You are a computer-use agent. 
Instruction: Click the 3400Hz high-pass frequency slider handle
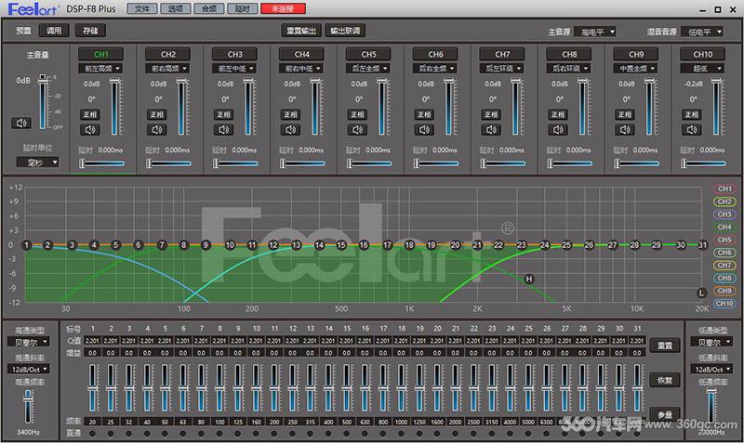coord(28,397)
